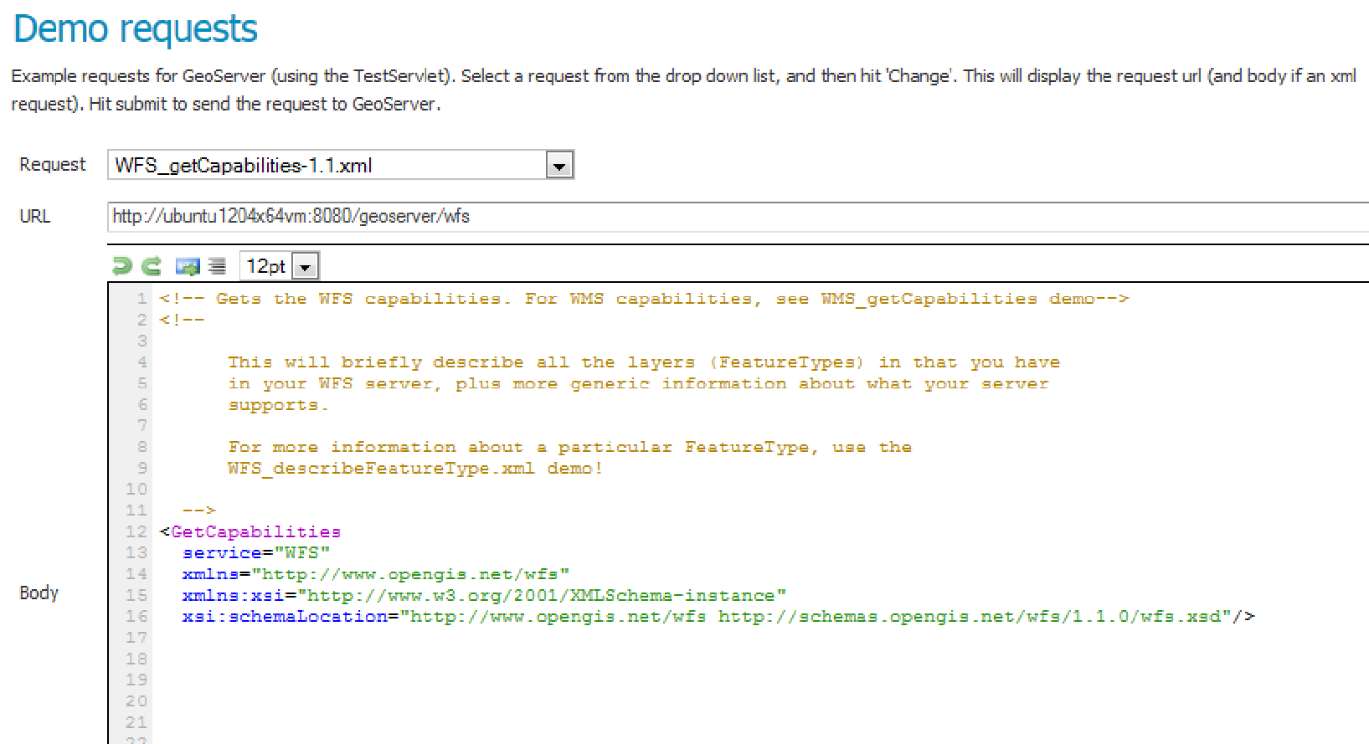Screen dimensions: 1369x744
Task: Click the reformat text lines icon
Action: (218, 266)
